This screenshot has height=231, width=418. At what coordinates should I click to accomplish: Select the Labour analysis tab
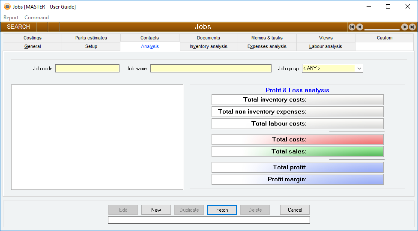[x=325, y=46]
